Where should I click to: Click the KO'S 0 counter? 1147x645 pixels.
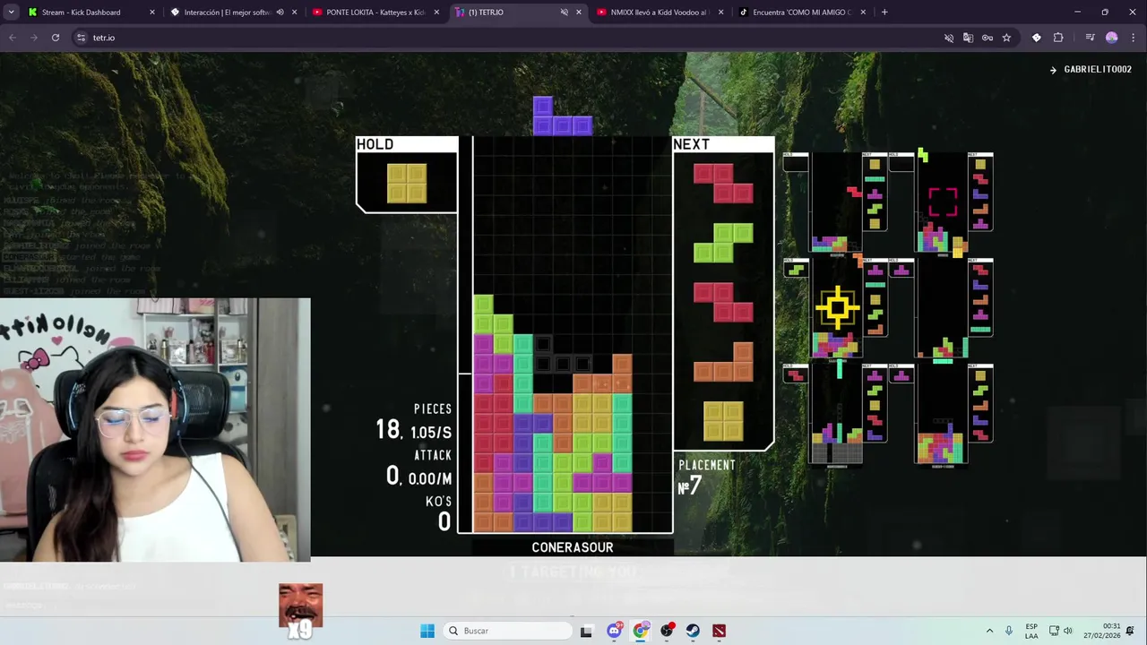[x=439, y=514]
